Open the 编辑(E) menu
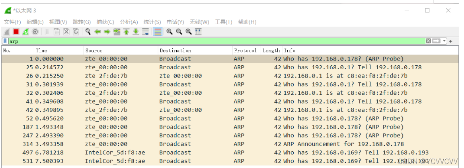464x168 pixels. [35, 22]
